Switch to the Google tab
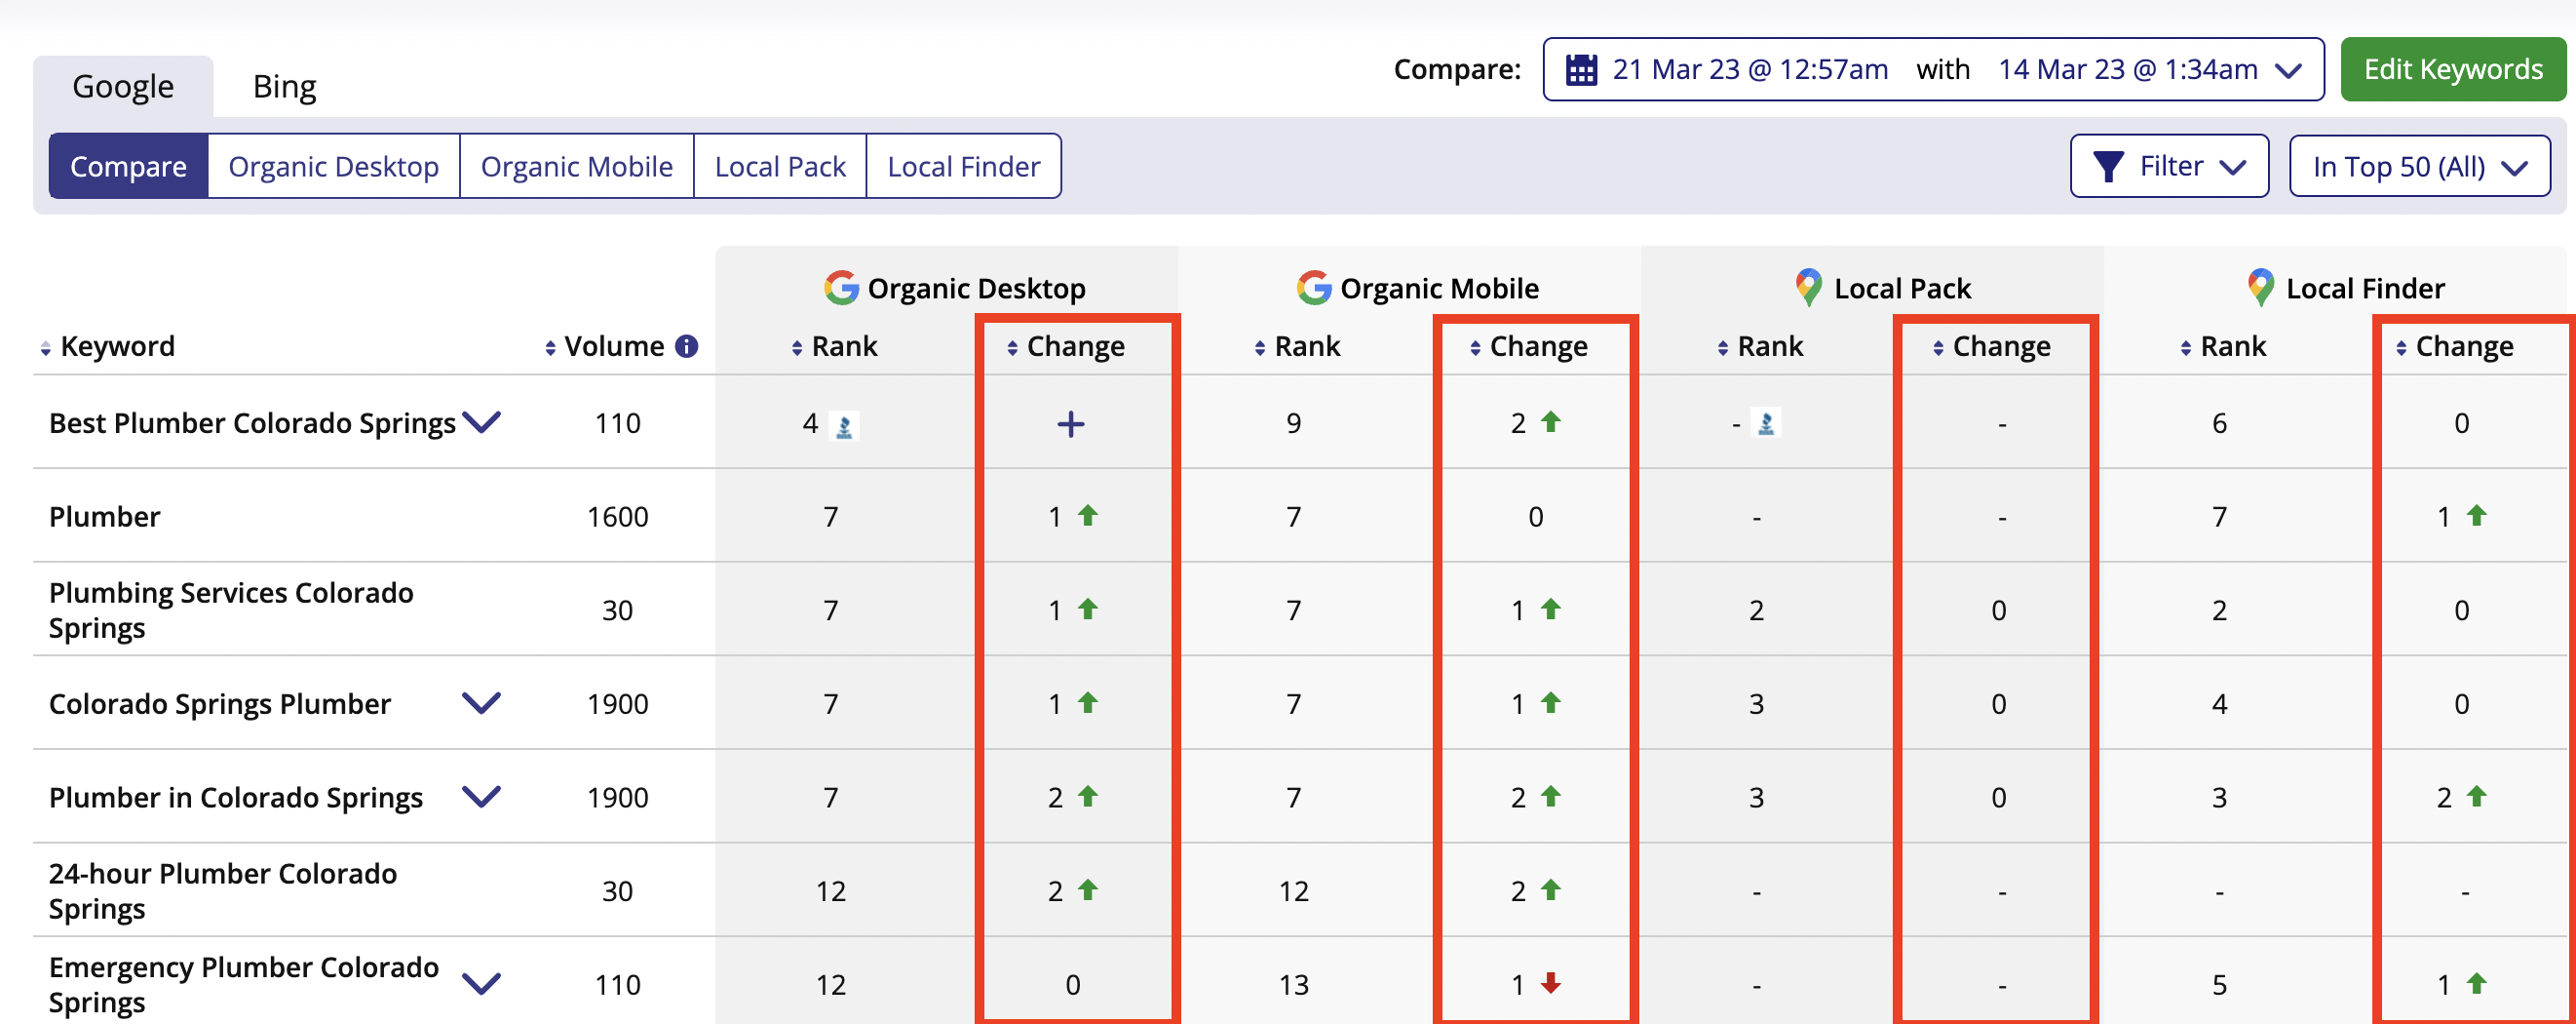Image resolution: width=2576 pixels, height=1024 pixels. 123,86
